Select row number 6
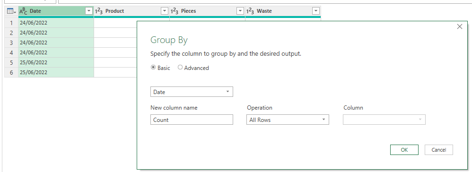Image resolution: width=472 pixels, height=172 pixels. (x=11, y=72)
